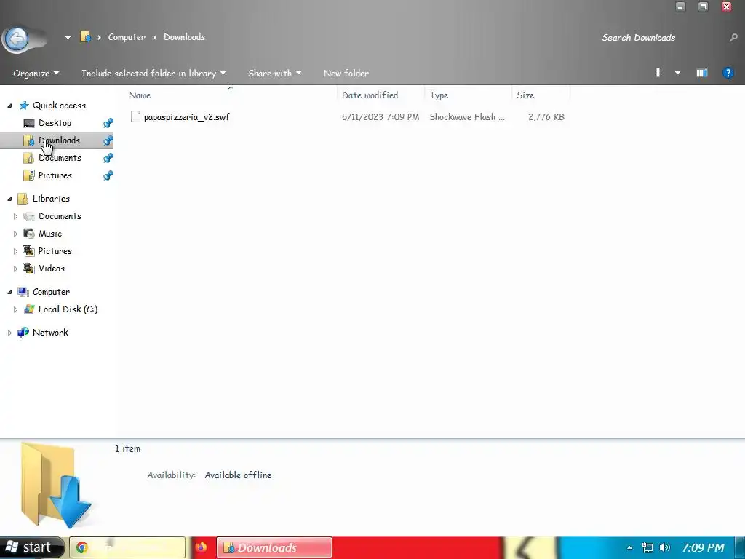Click the search magnifier icon
This screenshot has height=559, width=745.
click(733, 38)
